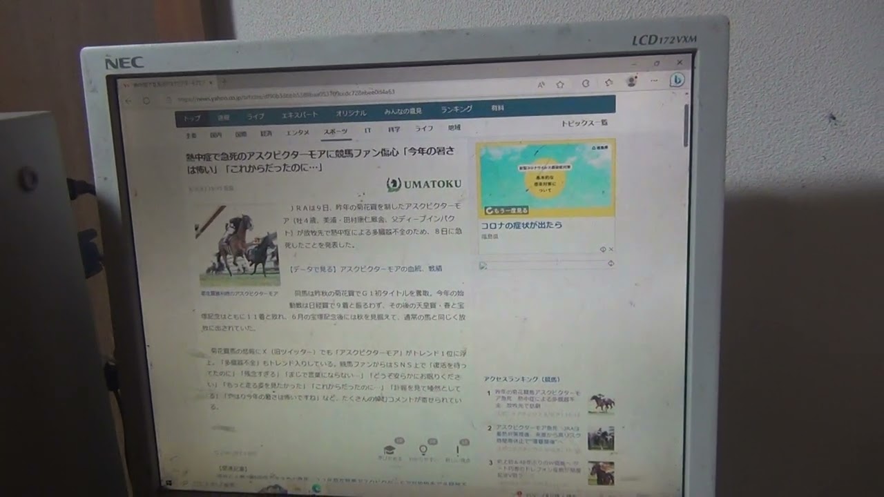Open the ライブ tab in dark bar
The image size is (884, 497).
coord(256,116)
